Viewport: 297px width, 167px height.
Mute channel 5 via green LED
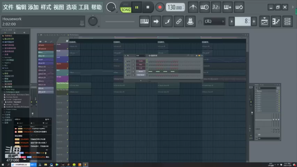[125, 75]
